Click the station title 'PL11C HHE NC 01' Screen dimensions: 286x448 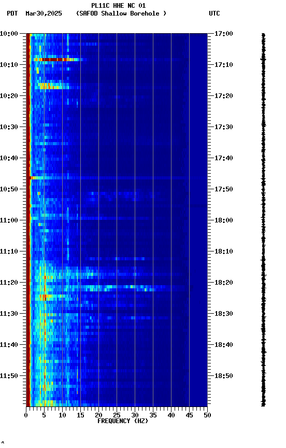(119, 6)
